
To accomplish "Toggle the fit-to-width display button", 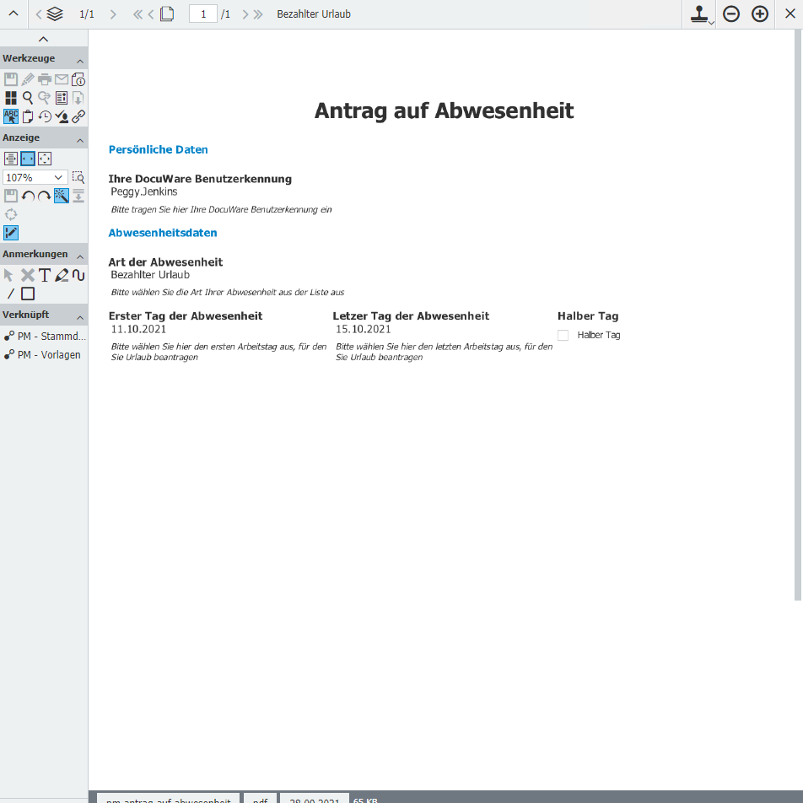I will pyautogui.click(x=28, y=159).
